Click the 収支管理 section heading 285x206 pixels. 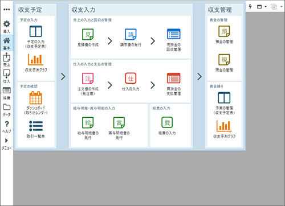click(220, 10)
